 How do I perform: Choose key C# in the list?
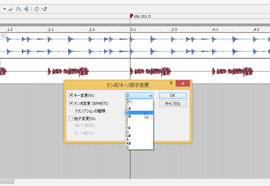(x=139, y=109)
